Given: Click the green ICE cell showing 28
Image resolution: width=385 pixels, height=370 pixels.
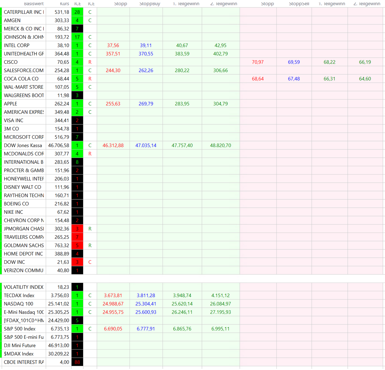Looking at the screenshot, I should [77, 12].
